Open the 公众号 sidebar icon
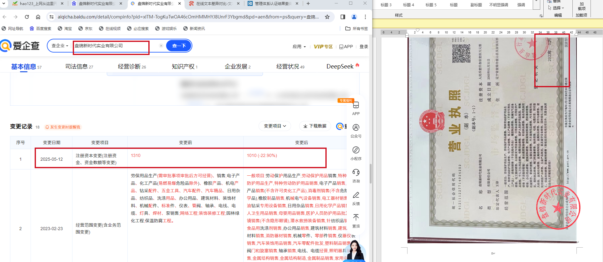This screenshot has width=603, height=262. 356,131
